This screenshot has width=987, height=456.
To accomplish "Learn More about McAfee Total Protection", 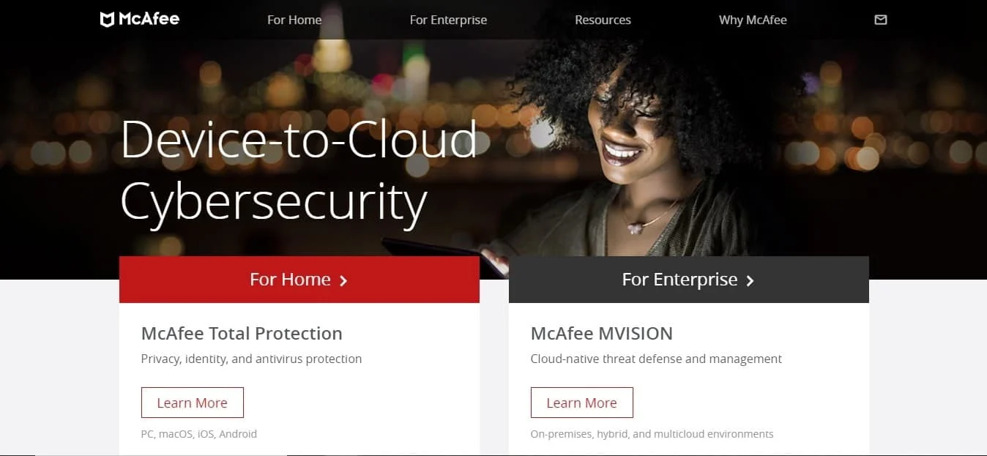I will point(193,403).
